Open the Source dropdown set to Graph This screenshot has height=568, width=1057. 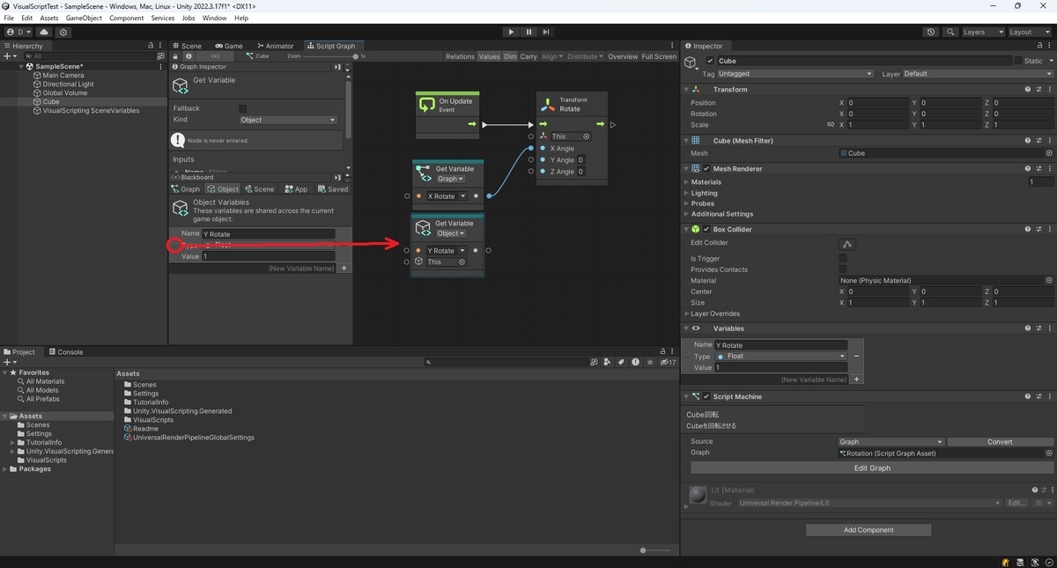[x=891, y=442]
